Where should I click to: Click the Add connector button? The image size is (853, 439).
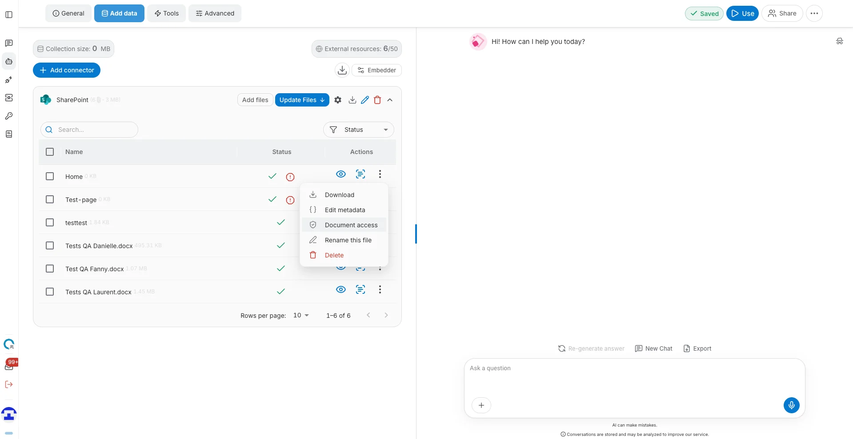(67, 70)
